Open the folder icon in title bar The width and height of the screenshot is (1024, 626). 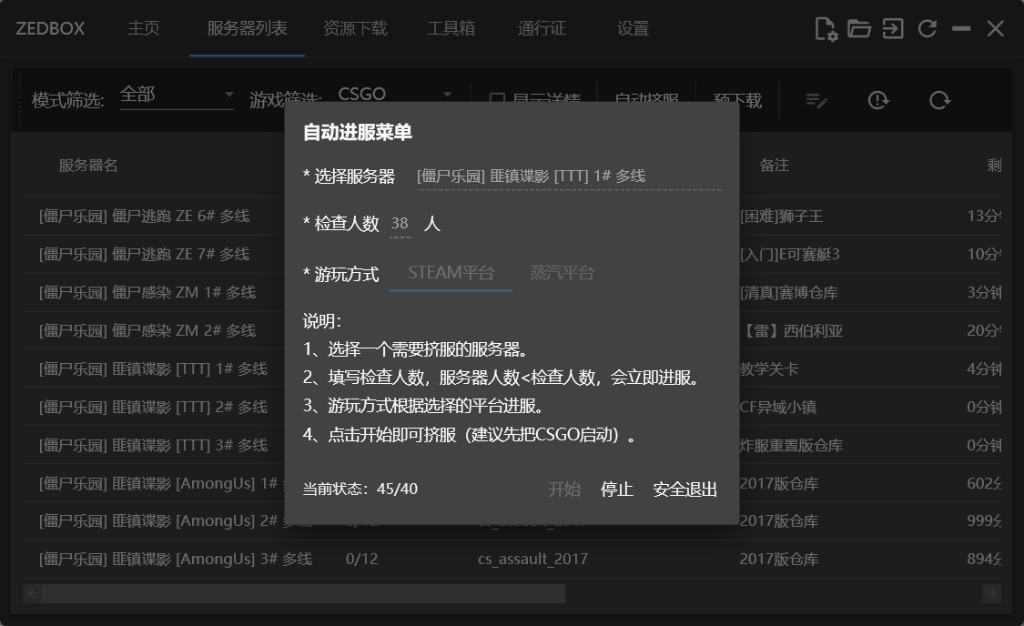858,29
